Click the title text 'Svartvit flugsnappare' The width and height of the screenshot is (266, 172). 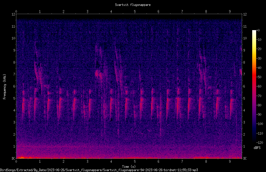click(x=133, y=5)
